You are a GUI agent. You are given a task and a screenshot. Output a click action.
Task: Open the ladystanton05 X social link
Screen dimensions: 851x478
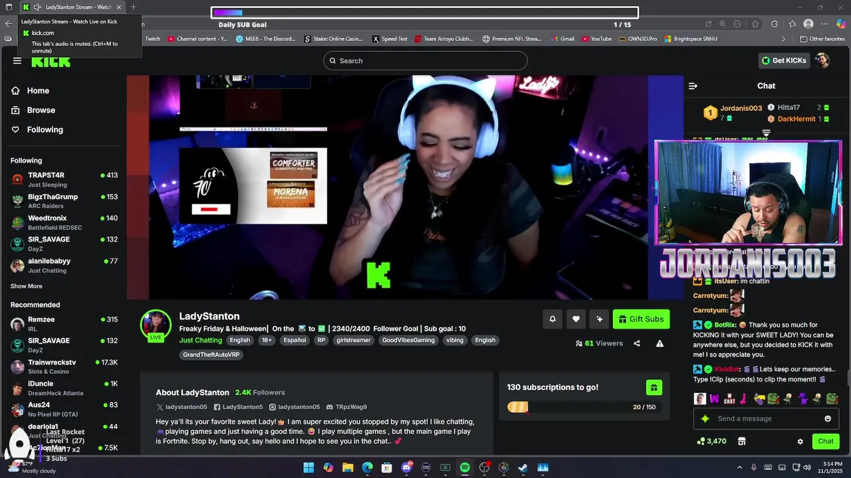tap(182, 407)
